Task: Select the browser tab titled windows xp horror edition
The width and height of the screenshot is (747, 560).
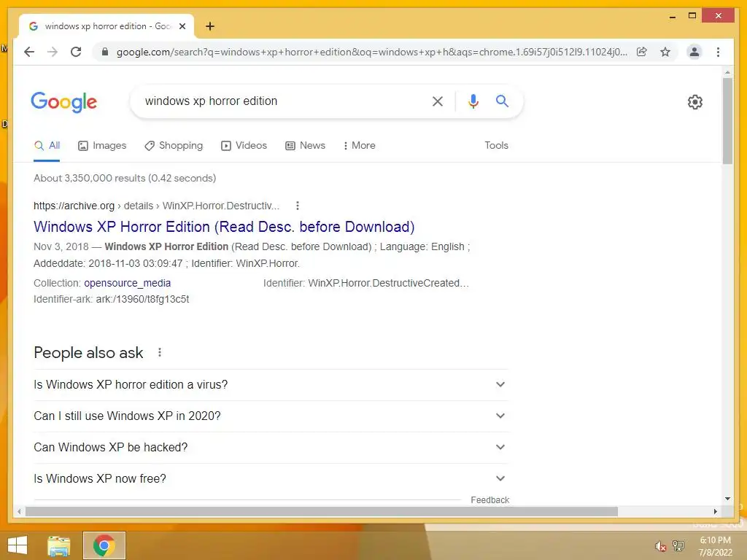Action: 106,26
